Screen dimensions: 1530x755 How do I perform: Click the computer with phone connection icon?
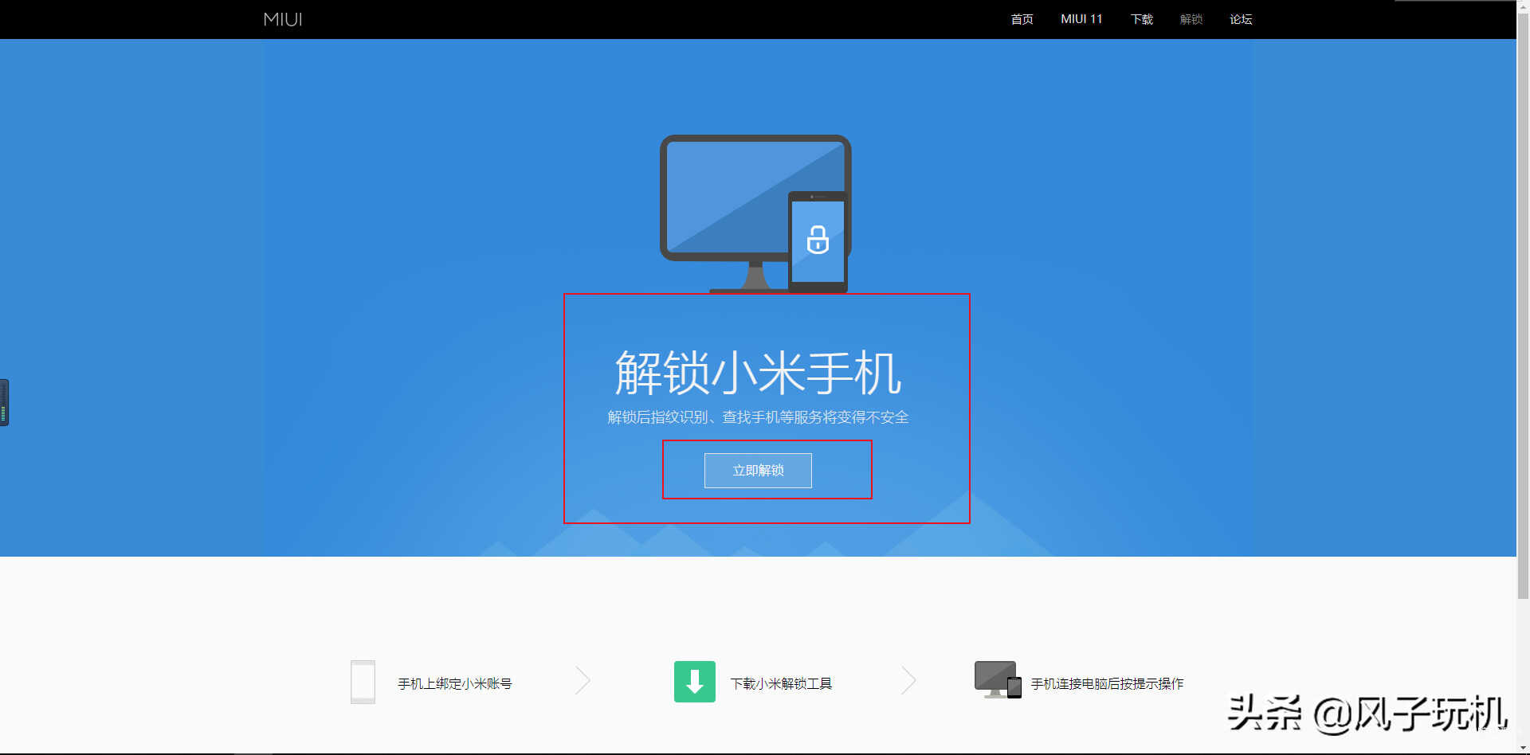pos(998,680)
